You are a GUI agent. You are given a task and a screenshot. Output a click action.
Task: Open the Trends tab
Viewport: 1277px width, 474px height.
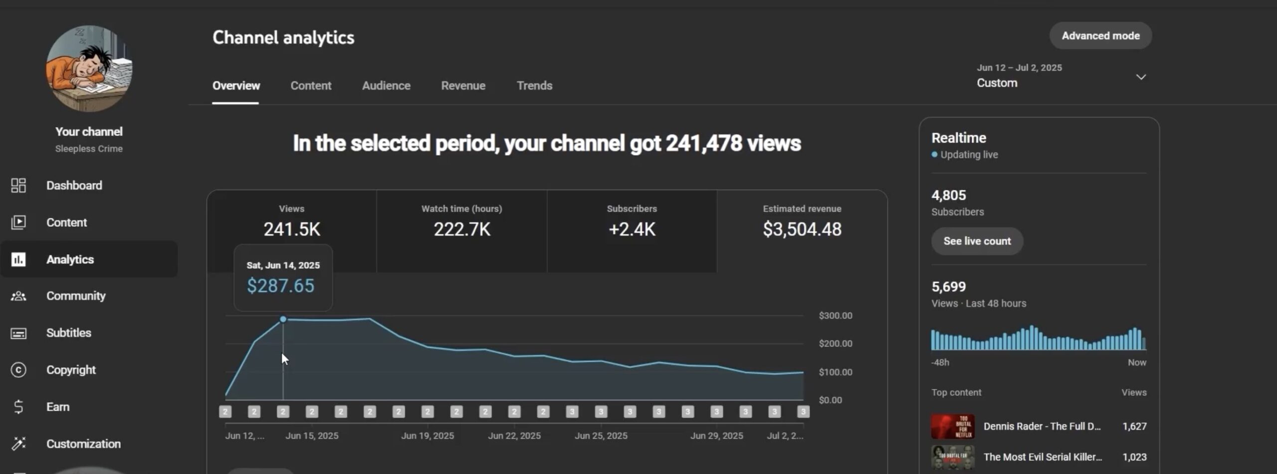[534, 86]
